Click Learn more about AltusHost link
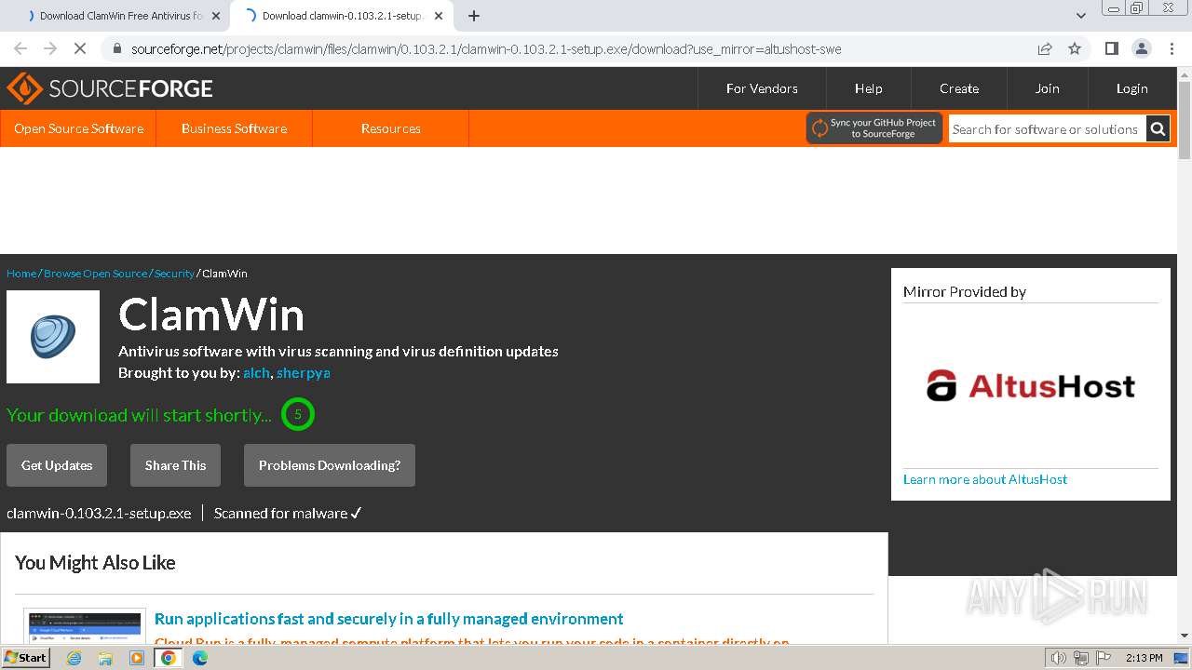This screenshot has height=670, width=1192. point(985,479)
